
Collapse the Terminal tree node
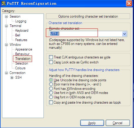coord(6,26)
